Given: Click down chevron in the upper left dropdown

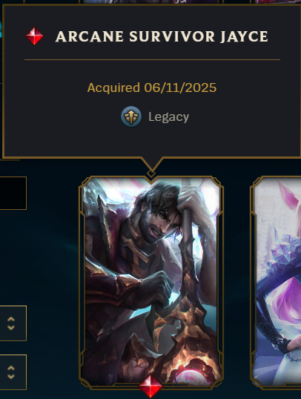Looking at the screenshot, I should (11, 328).
